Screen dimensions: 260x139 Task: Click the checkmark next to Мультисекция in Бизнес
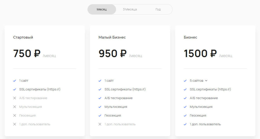coord(185,107)
